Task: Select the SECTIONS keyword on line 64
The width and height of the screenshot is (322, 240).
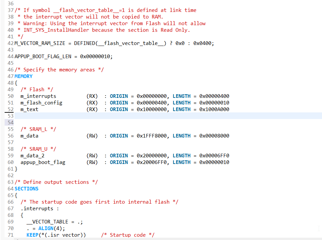Action: click(26, 188)
